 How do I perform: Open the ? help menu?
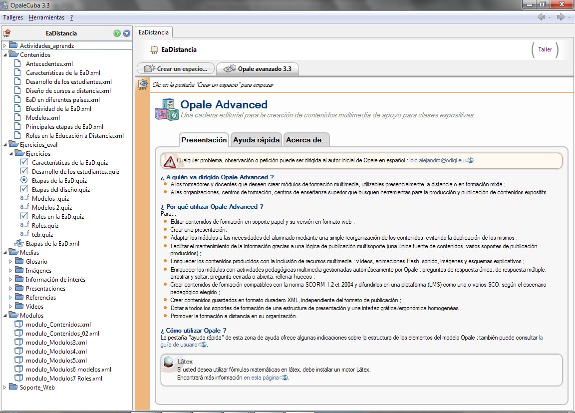(71, 17)
